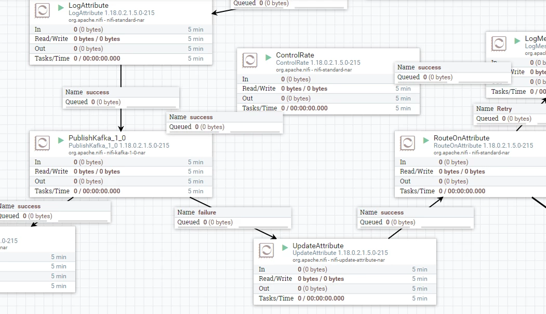Click the green run status icon on UpdateAttribute
Viewport: 546px width, 314px height.
(285, 248)
